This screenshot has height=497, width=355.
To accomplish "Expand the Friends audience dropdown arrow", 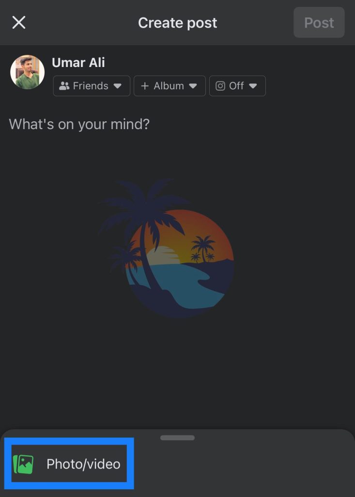I will [117, 86].
